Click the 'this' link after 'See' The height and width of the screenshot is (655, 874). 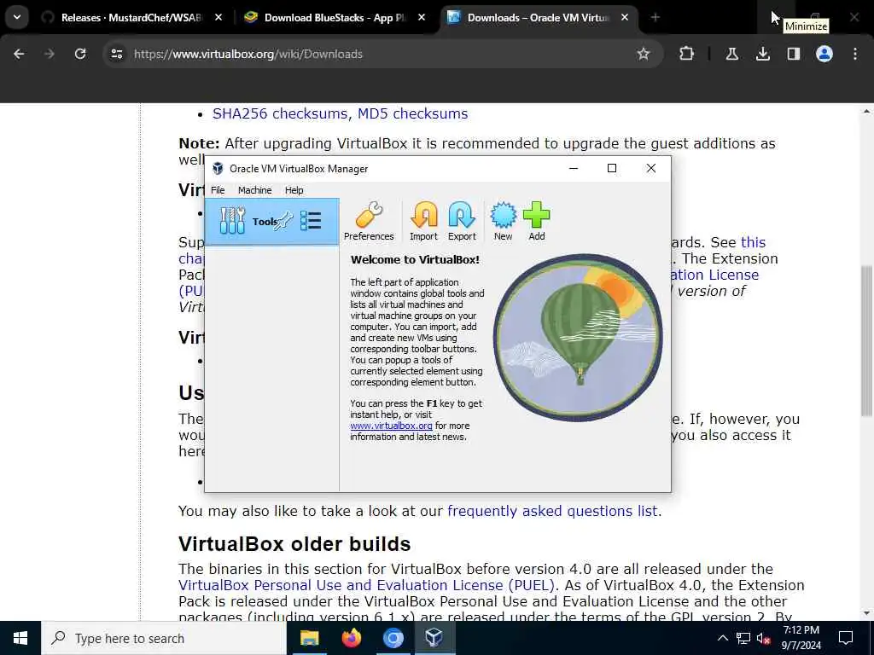(x=753, y=242)
